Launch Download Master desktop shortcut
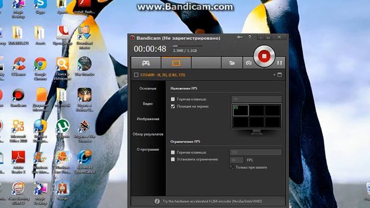Viewport: 370px width, 208px height. pyautogui.click(x=84, y=38)
